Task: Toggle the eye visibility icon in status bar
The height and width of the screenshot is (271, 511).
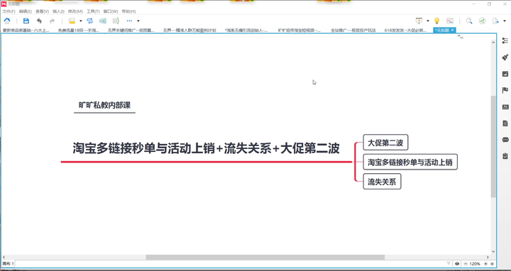Action: click(457, 263)
